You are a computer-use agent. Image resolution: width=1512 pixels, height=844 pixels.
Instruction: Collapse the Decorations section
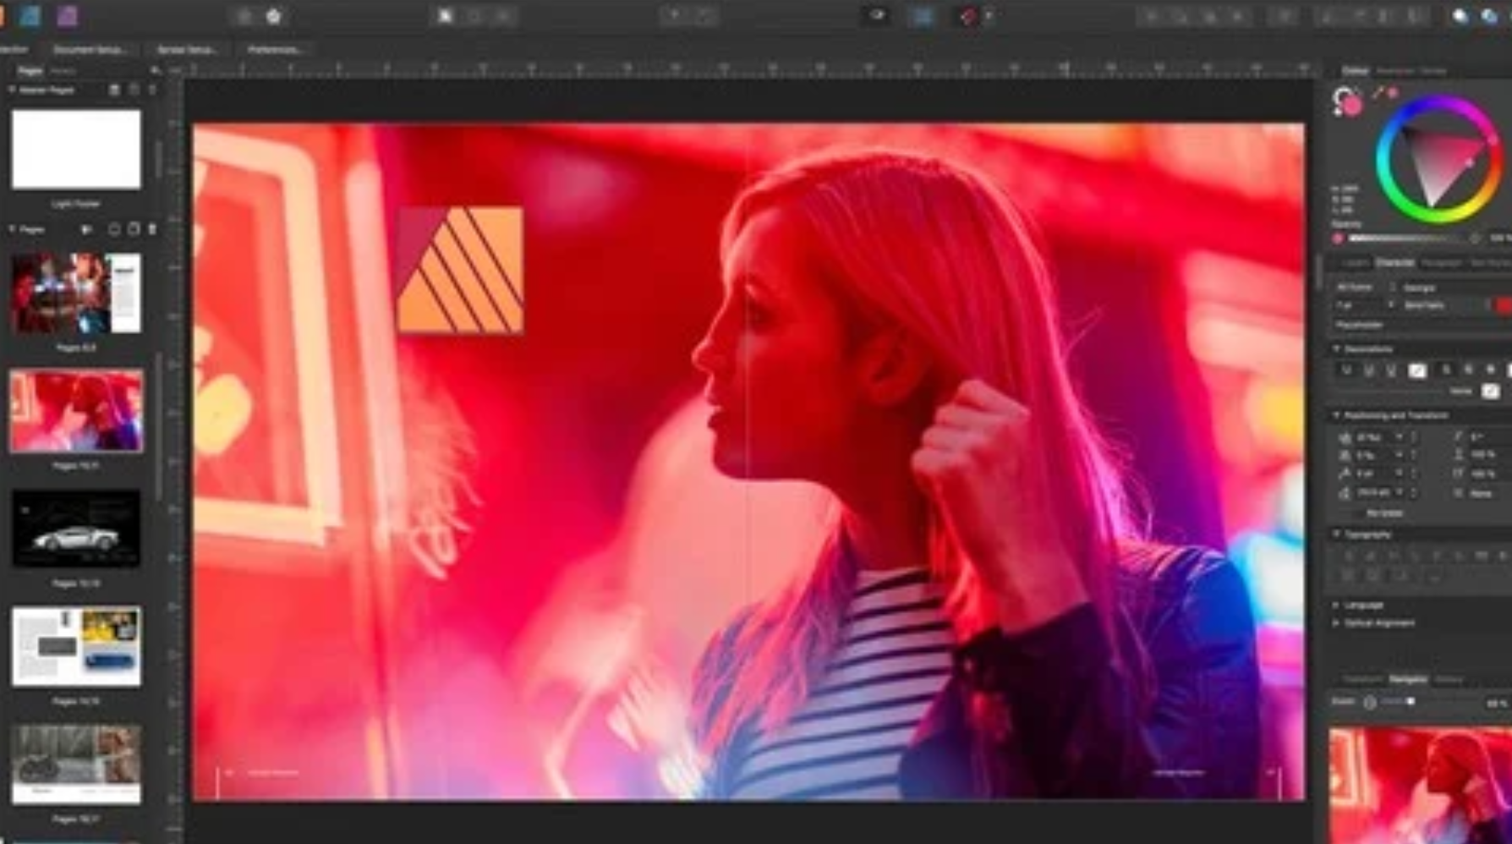[1337, 348]
